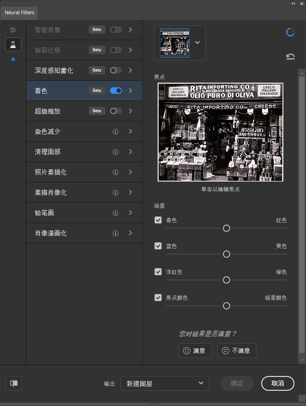Select the 杂色减少 filter row

84,131
